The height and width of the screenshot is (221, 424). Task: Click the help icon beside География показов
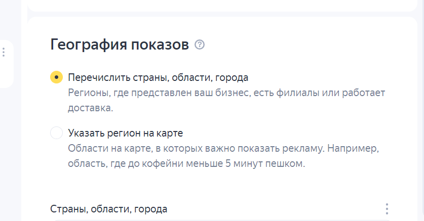click(200, 45)
